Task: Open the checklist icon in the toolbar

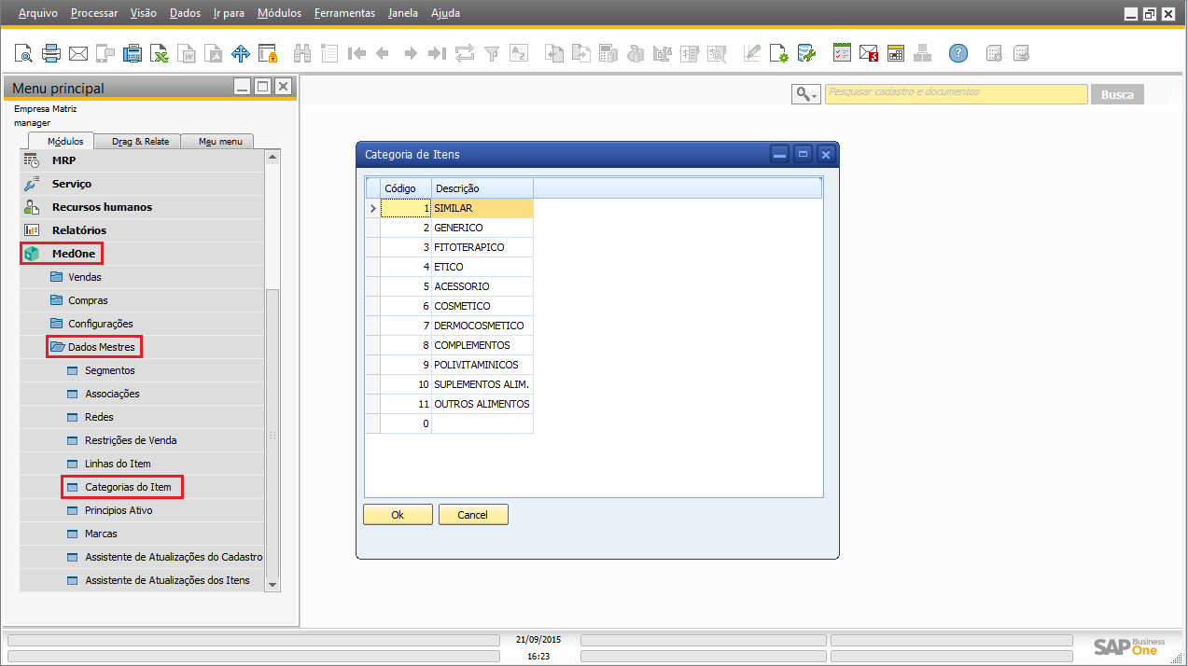Action: (842, 53)
